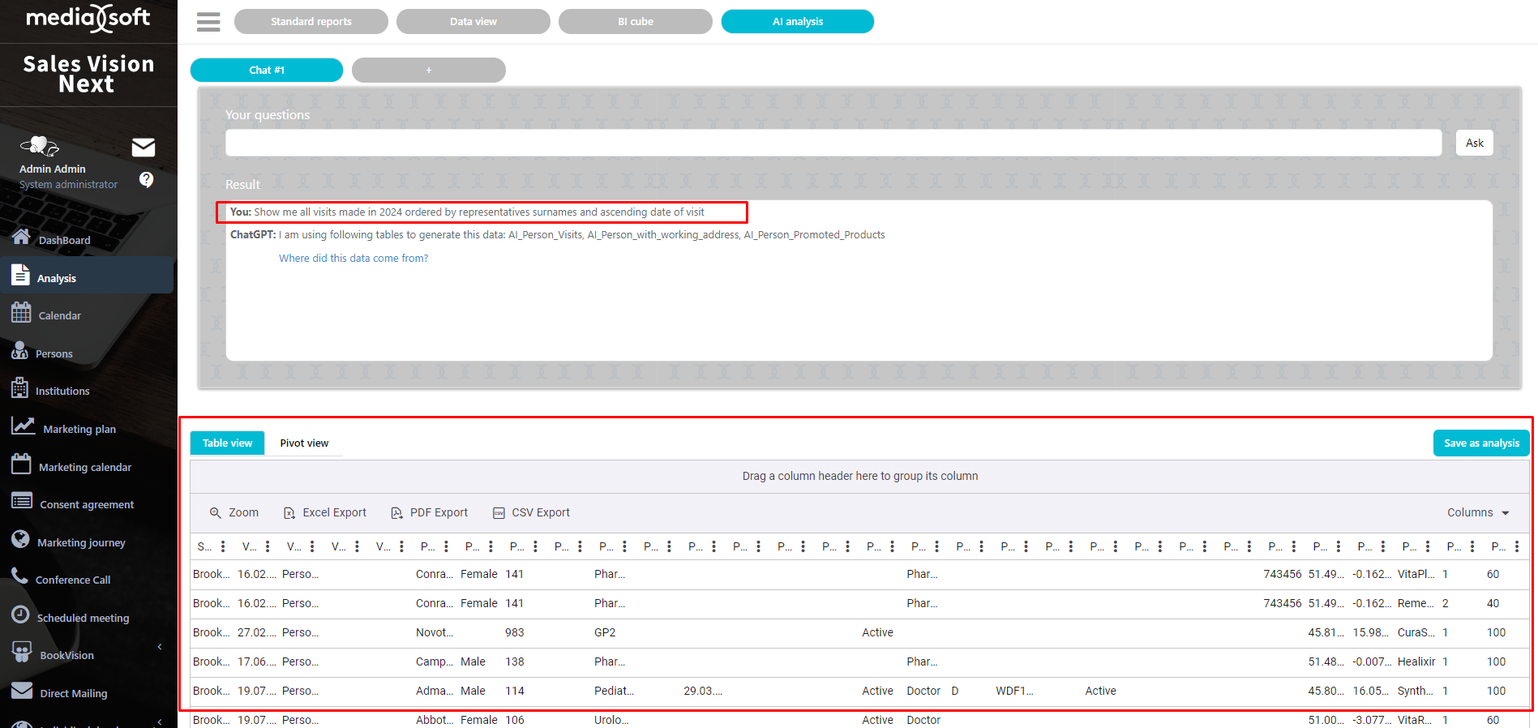This screenshot has width=1538, height=728.
Task: Focus the Your questions input field
Action: 833,143
